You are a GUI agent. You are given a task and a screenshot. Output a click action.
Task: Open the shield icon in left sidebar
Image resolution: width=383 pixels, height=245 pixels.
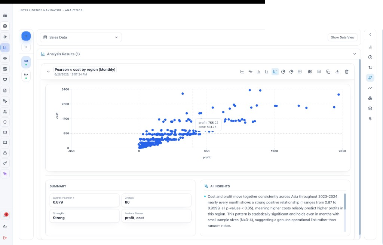coord(5,122)
